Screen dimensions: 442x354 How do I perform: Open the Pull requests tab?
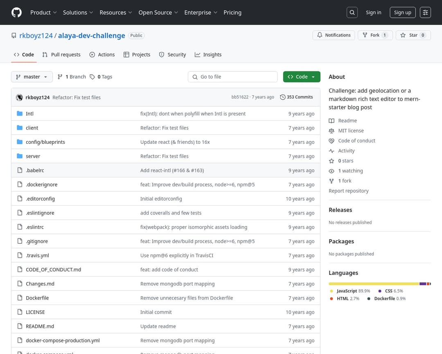61,54
